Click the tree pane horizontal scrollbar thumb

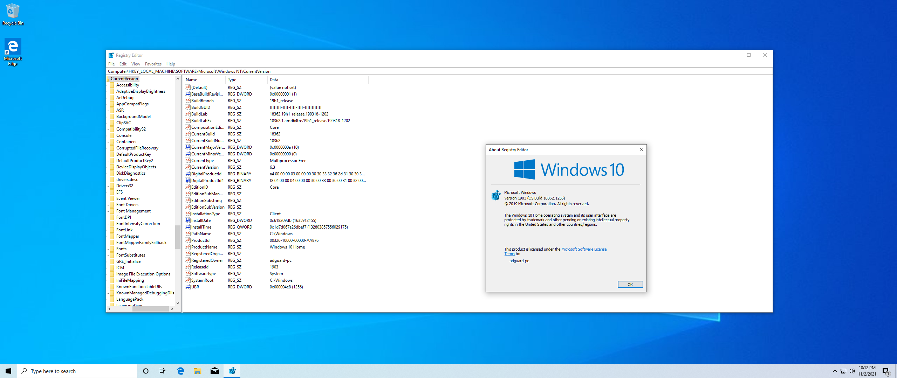point(150,309)
